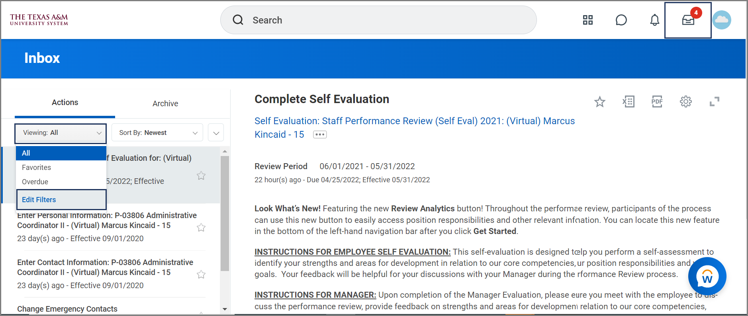Open the inbox tray icon with badge
This screenshot has height=316, width=748.
688,20
